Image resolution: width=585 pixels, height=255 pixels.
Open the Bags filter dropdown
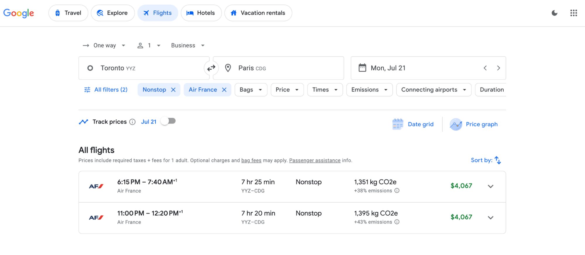[x=251, y=90]
